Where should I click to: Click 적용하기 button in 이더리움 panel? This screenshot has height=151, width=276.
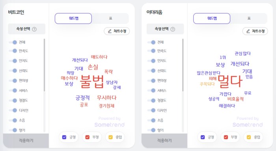pos(164,141)
